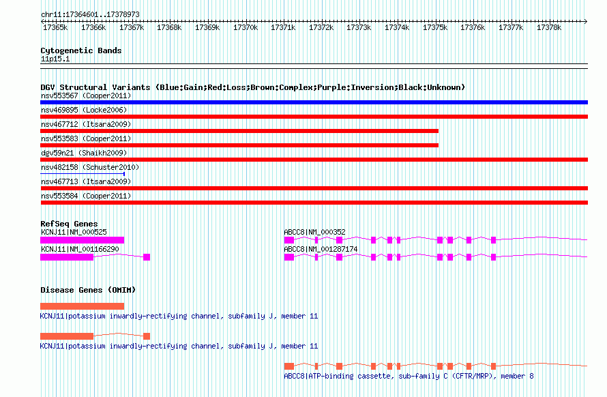Click the nsv482158 (Schuster2010) label
607x397 pixels.
pyautogui.click(x=90, y=167)
